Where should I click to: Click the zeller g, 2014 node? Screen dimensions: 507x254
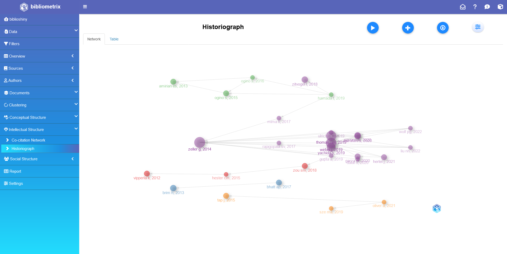coord(200,143)
